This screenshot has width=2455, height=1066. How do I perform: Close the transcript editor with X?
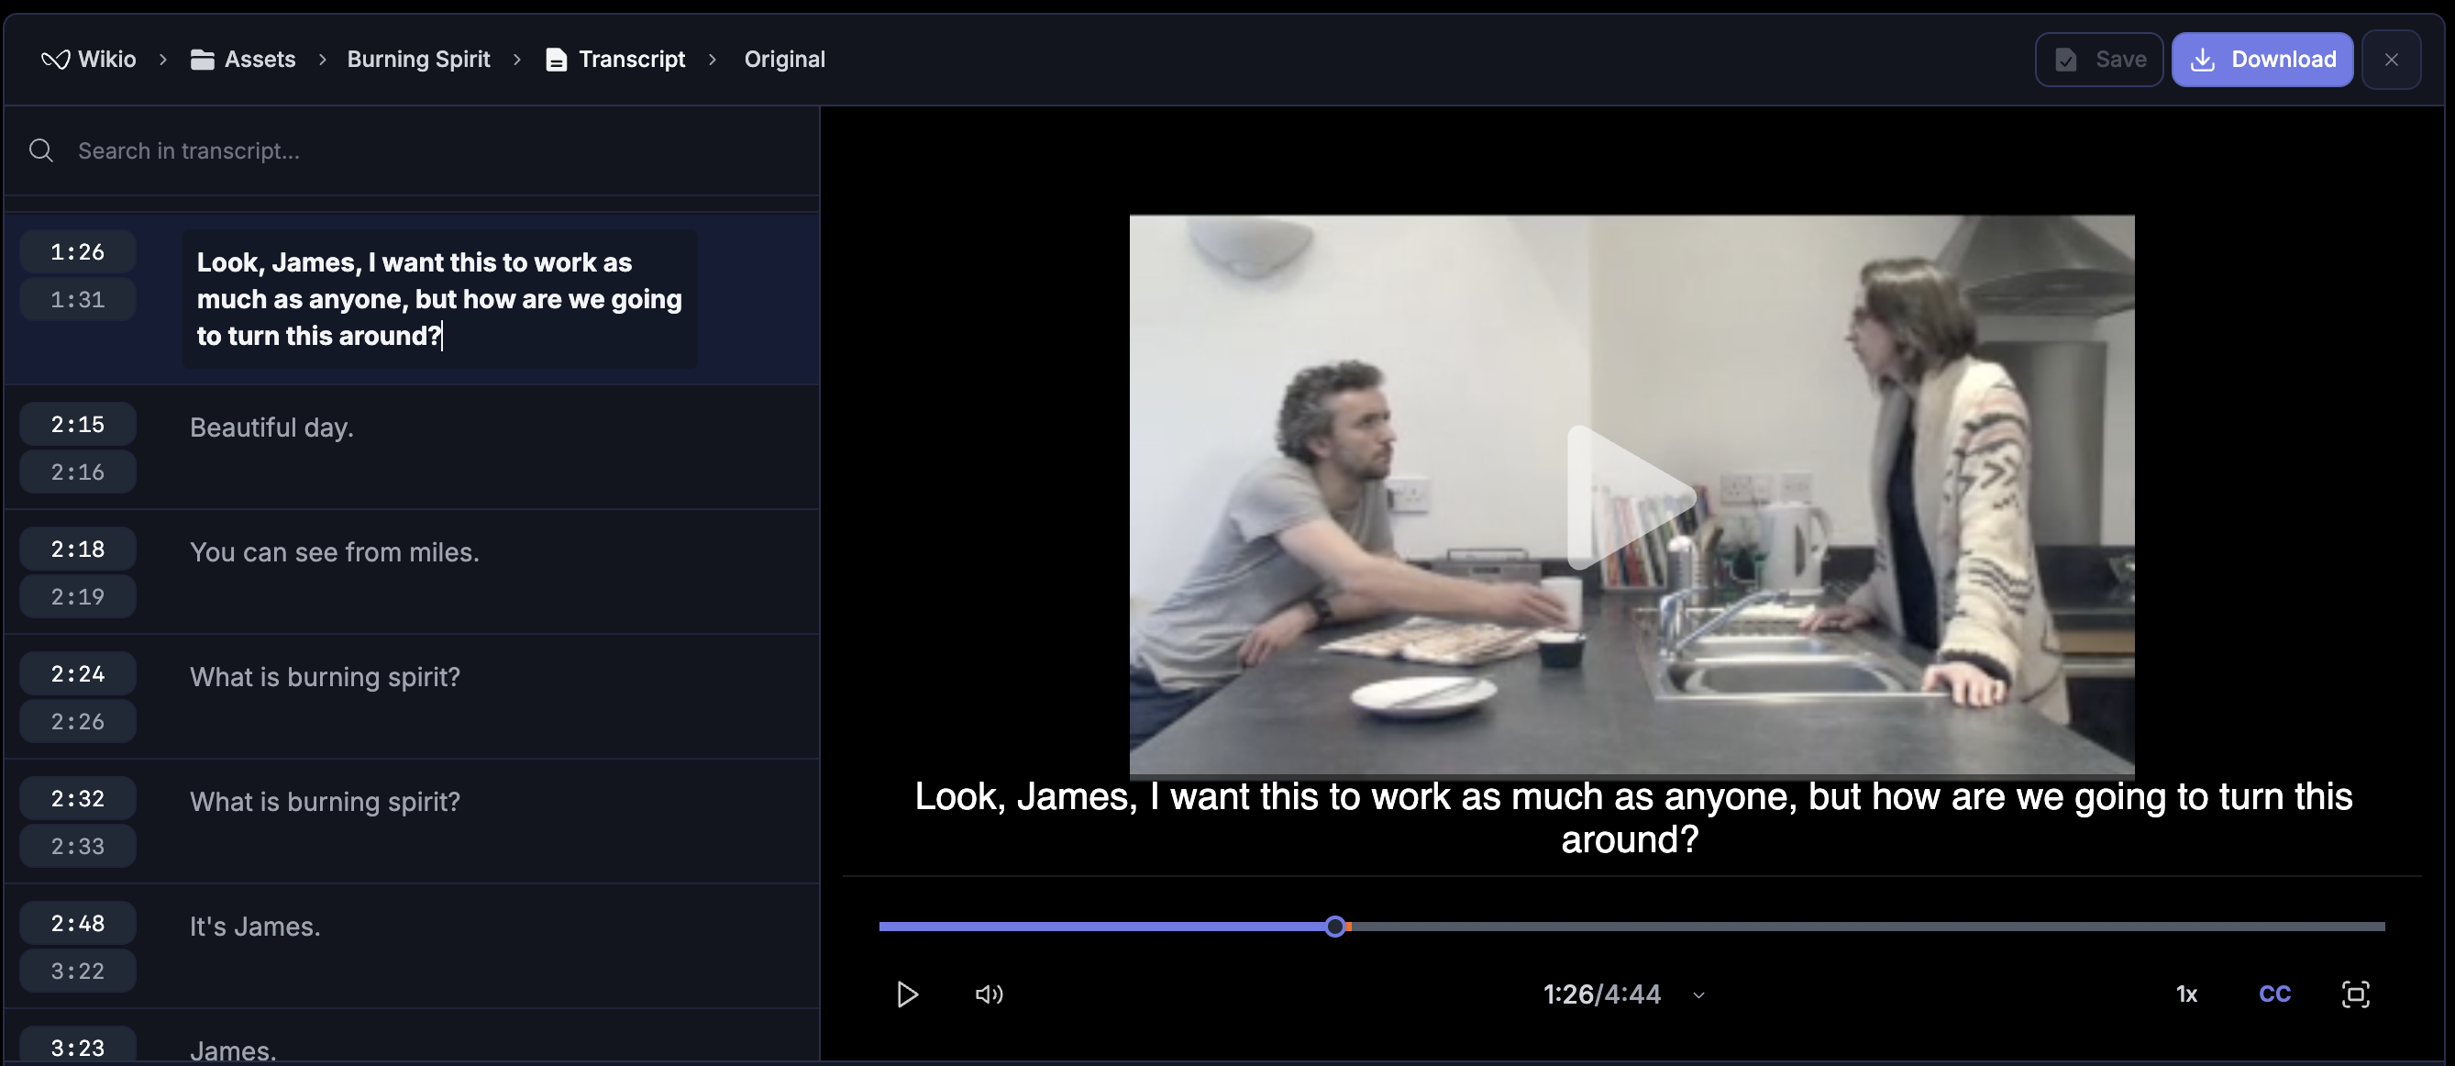pos(2390,59)
